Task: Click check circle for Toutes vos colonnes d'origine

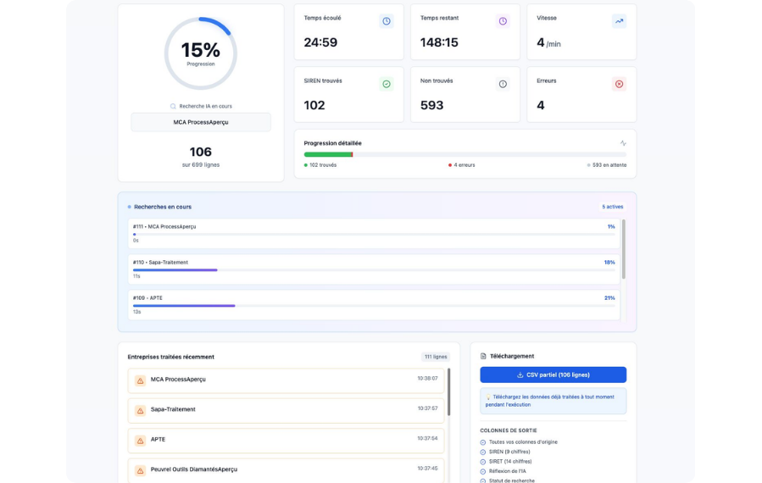Action: pyautogui.click(x=483, y=442)
